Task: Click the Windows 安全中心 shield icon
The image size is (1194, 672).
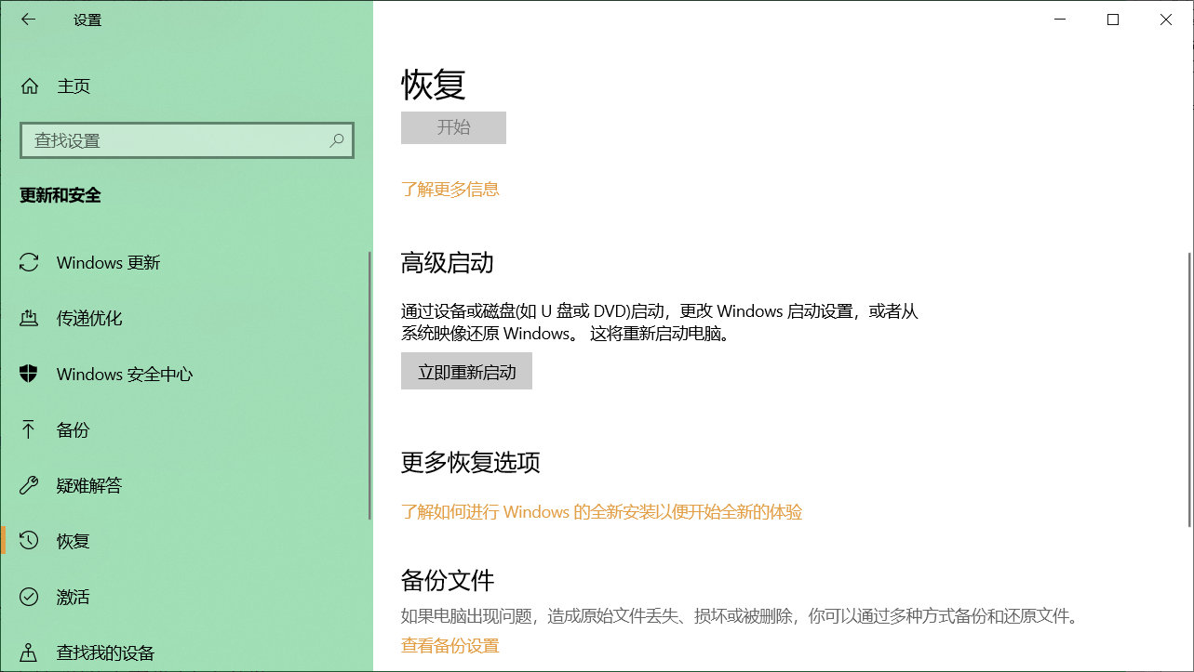Action: (29, 374)
